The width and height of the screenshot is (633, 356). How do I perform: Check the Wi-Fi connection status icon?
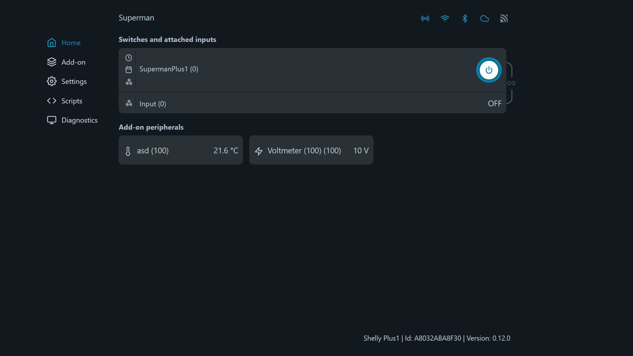coord(445,18)
